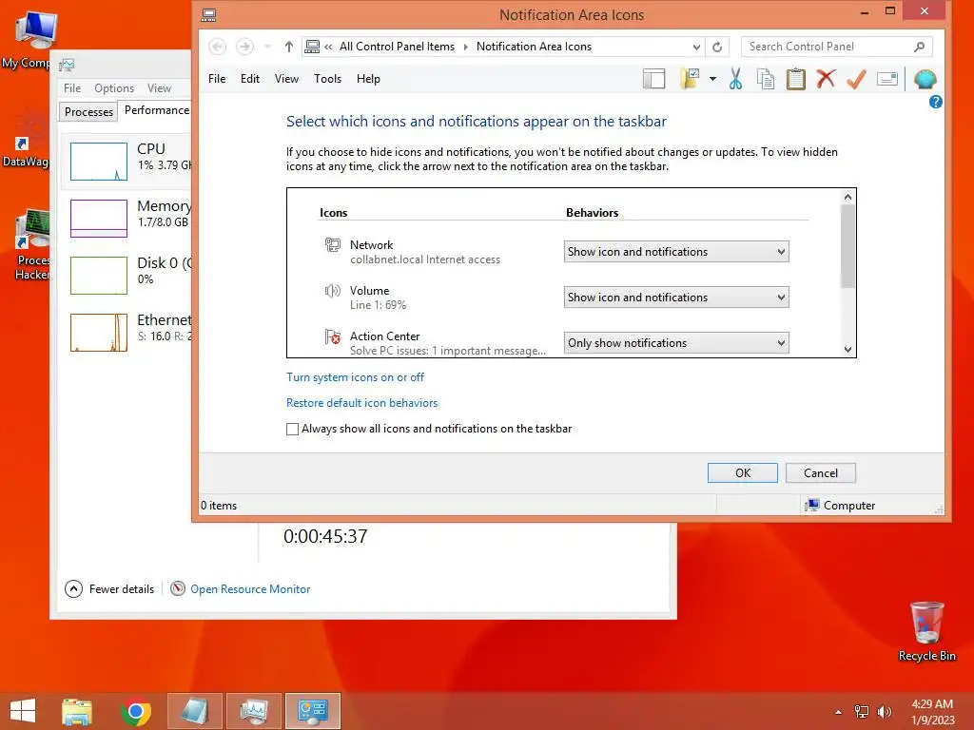The image size is (974, 730).
Task: Open Options menu in Task Manager
Action: click(x=114, y=88)
